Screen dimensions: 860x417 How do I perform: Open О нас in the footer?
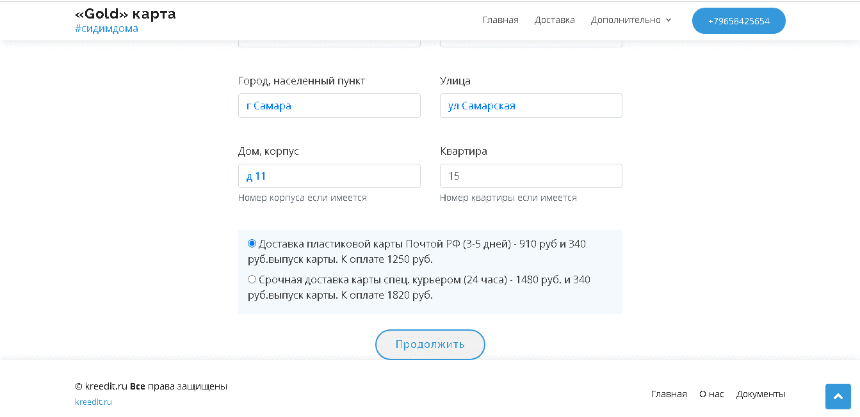[711, 394]
